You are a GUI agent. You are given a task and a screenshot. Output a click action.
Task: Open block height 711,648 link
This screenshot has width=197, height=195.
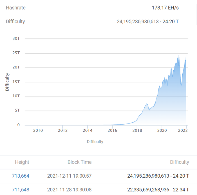coord(21,190)
